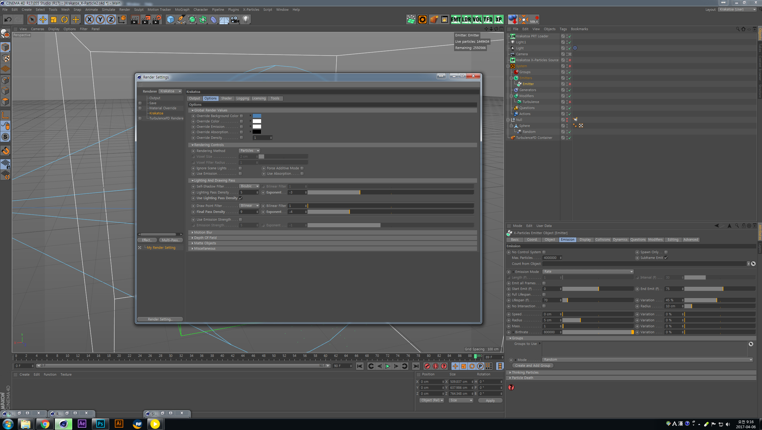Select the Scale tool
The image size is (762, 430).
[54, 20]
